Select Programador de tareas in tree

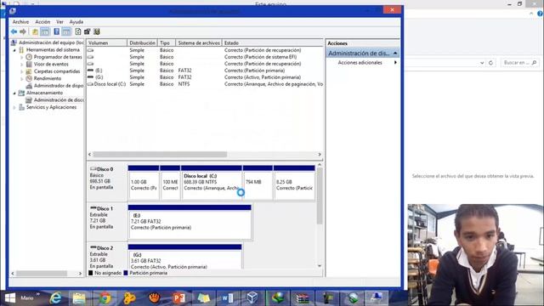coord(58,57)
